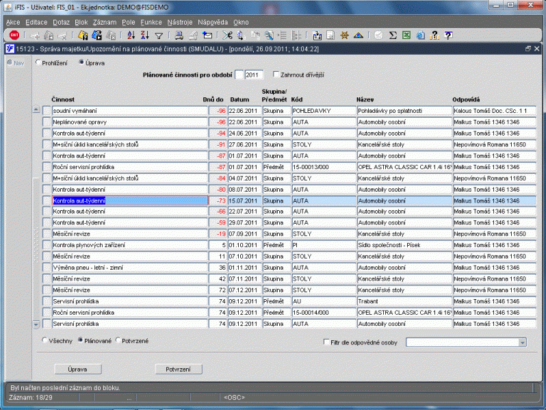Click the greyed print setup icon
This screenshot has height=410, width=546.
coord(193,35)
